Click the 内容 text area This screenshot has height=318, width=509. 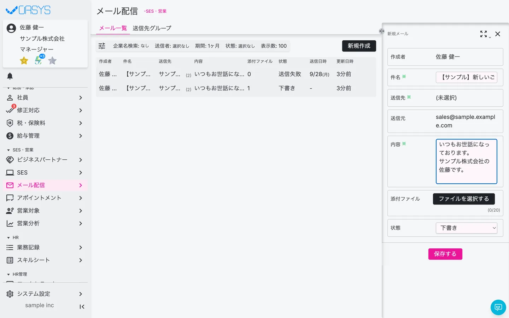click(467, 161)
